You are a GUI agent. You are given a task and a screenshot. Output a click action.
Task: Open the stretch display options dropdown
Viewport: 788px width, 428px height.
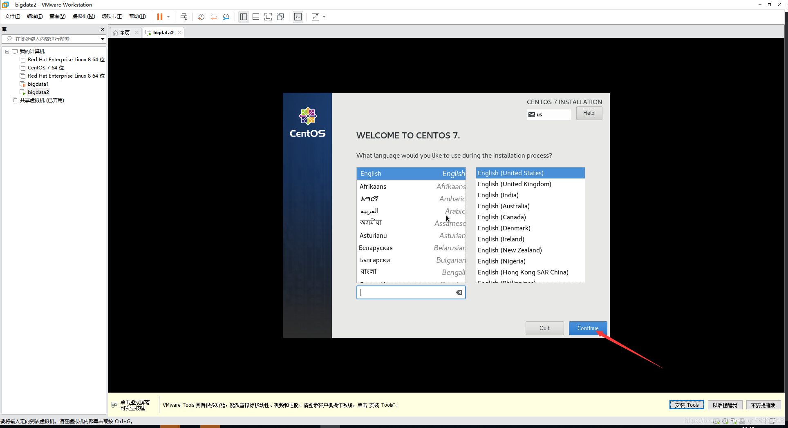(324, 17)
